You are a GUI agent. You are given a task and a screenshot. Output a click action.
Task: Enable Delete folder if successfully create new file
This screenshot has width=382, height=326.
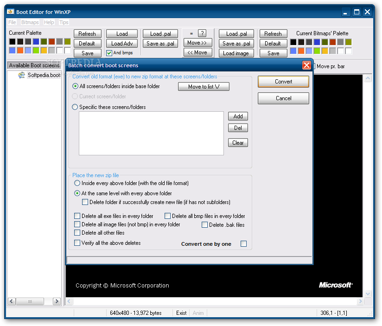point(85,202)
